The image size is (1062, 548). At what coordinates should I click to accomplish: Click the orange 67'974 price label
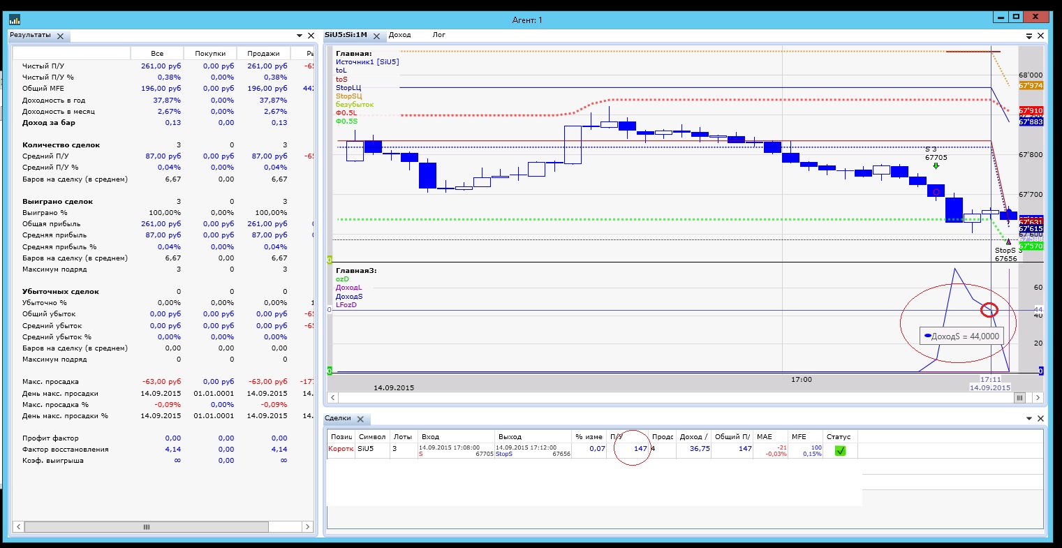click(1031, 85)
